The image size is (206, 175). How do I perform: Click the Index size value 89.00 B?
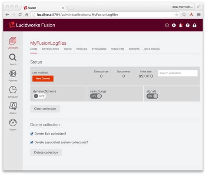click(x=146, y=76)
